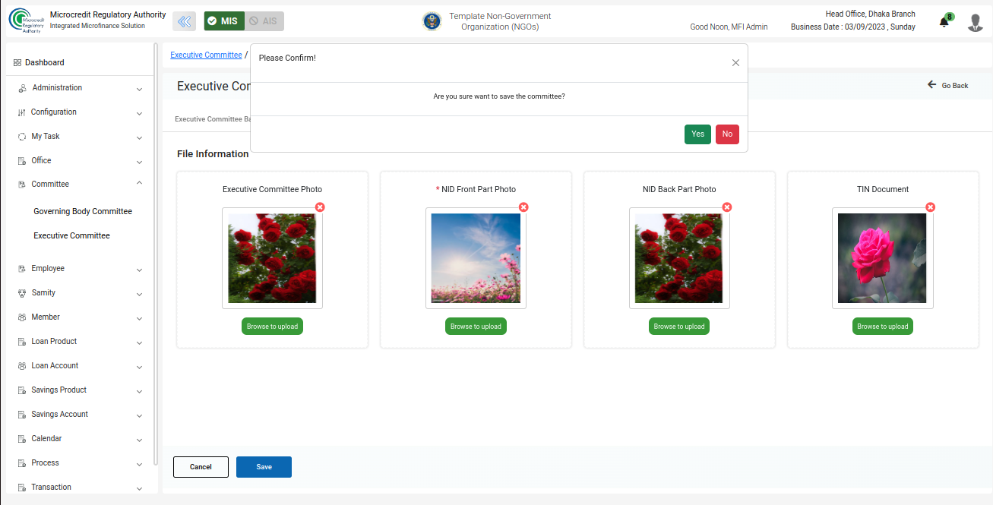Click the Administration sidebar icon
Screen dimensions: 993x505
[22, 88]
